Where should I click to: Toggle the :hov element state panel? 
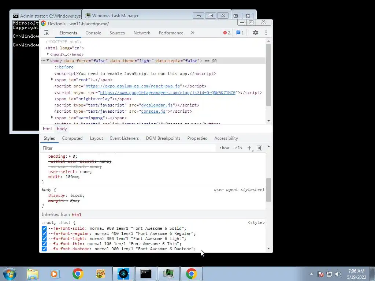(x=224, y=148)
